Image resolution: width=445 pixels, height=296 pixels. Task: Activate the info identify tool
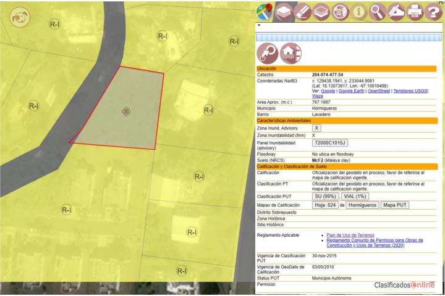358,12
